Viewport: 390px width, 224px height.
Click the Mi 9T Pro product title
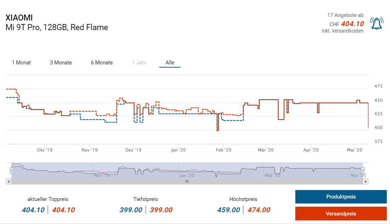57,27
